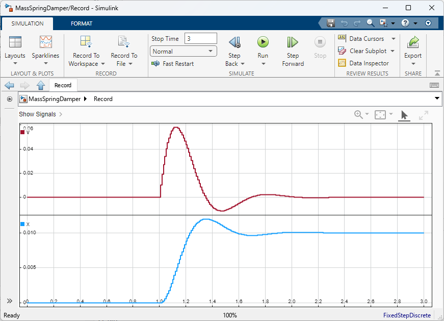Image resolution: width=444 pixels, height=321 pixels.
Task: Open the Sparklines visualization gallery
Action: point(45,42)
